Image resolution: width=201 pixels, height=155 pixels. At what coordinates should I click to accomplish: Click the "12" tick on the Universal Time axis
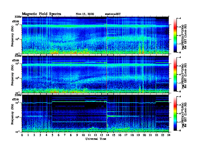click(x=95, y=135)
